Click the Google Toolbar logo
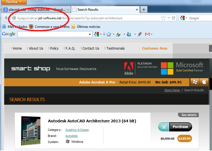 (9, 34)
